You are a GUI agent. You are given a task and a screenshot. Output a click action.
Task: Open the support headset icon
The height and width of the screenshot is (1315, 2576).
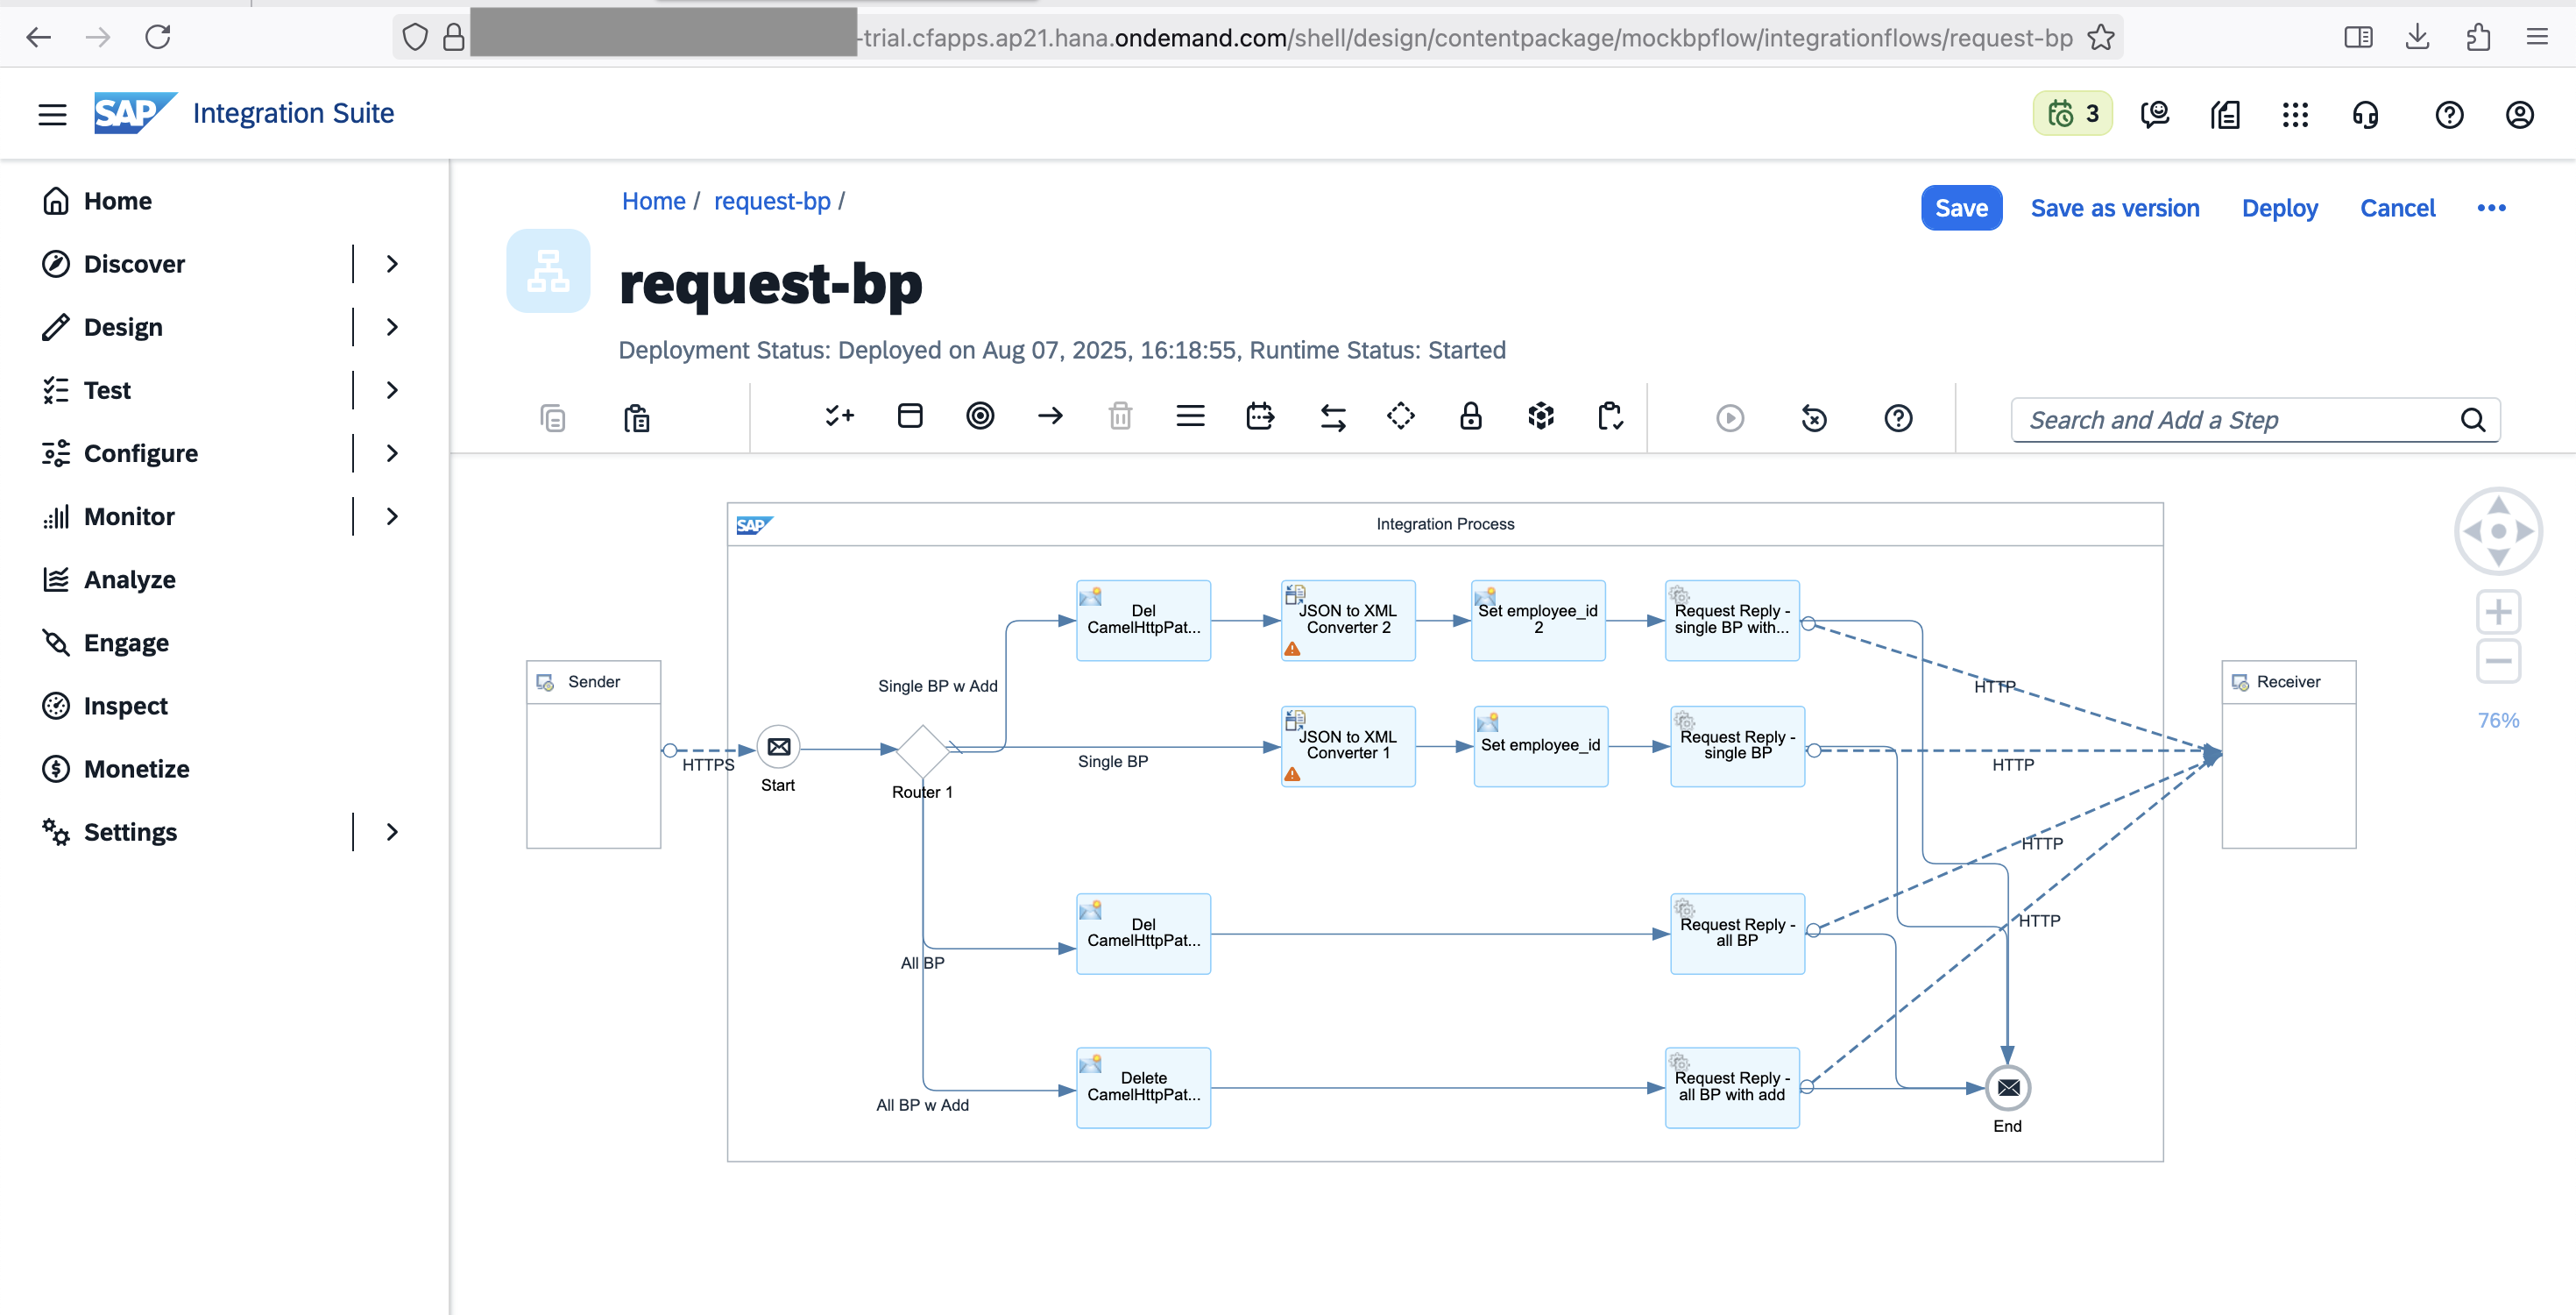click(2366, 114)
